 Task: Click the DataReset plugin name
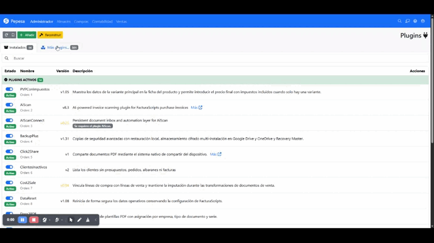[28, 198]
